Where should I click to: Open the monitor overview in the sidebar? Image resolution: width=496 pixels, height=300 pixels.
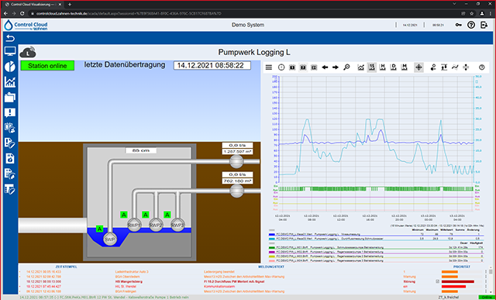10,51
